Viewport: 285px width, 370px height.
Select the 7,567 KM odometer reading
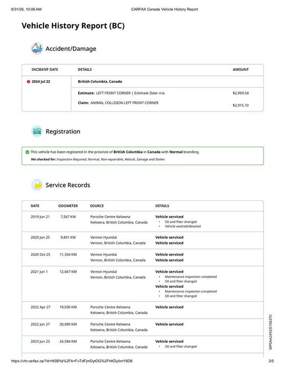(68, 217)
